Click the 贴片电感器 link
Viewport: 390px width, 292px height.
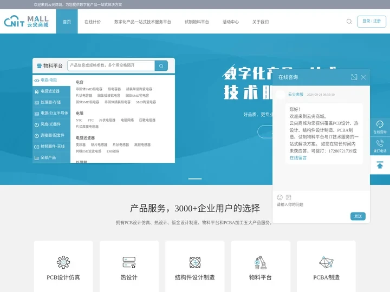[99, 145]
